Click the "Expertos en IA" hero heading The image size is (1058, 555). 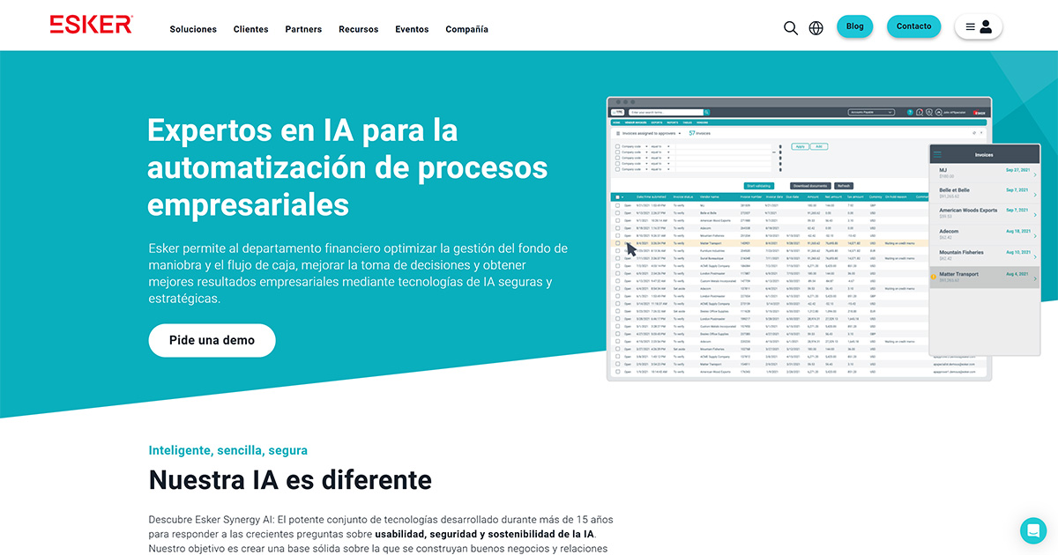pyautogui.click(x=347, y=167)
